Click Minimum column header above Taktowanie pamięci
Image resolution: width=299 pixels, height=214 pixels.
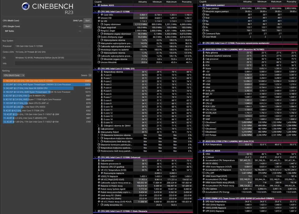click(x=262, y=2)
